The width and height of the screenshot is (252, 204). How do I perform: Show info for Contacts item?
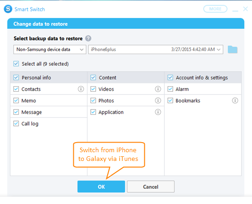[81, 89]
